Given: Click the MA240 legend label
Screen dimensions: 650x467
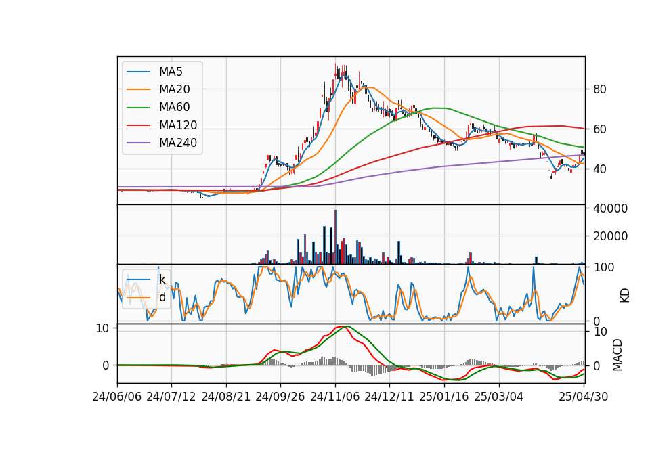Looking at the screenshot, I should [178, 143].
